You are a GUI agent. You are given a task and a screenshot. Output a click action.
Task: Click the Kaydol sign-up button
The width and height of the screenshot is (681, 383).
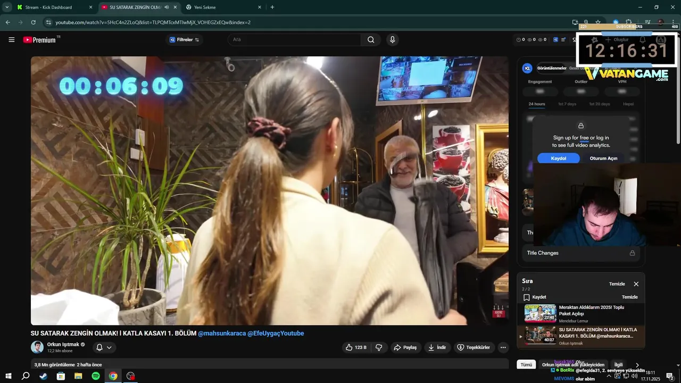558,159
